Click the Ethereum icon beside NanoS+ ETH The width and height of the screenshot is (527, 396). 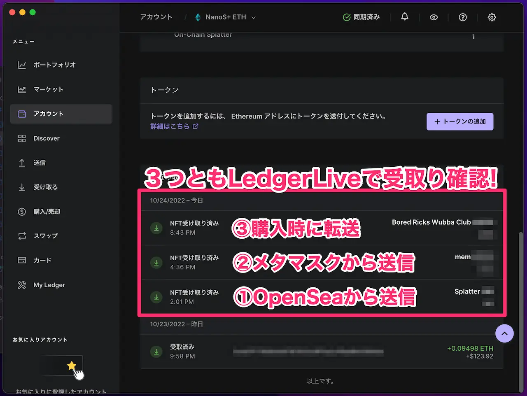click(x=198, y=17)
